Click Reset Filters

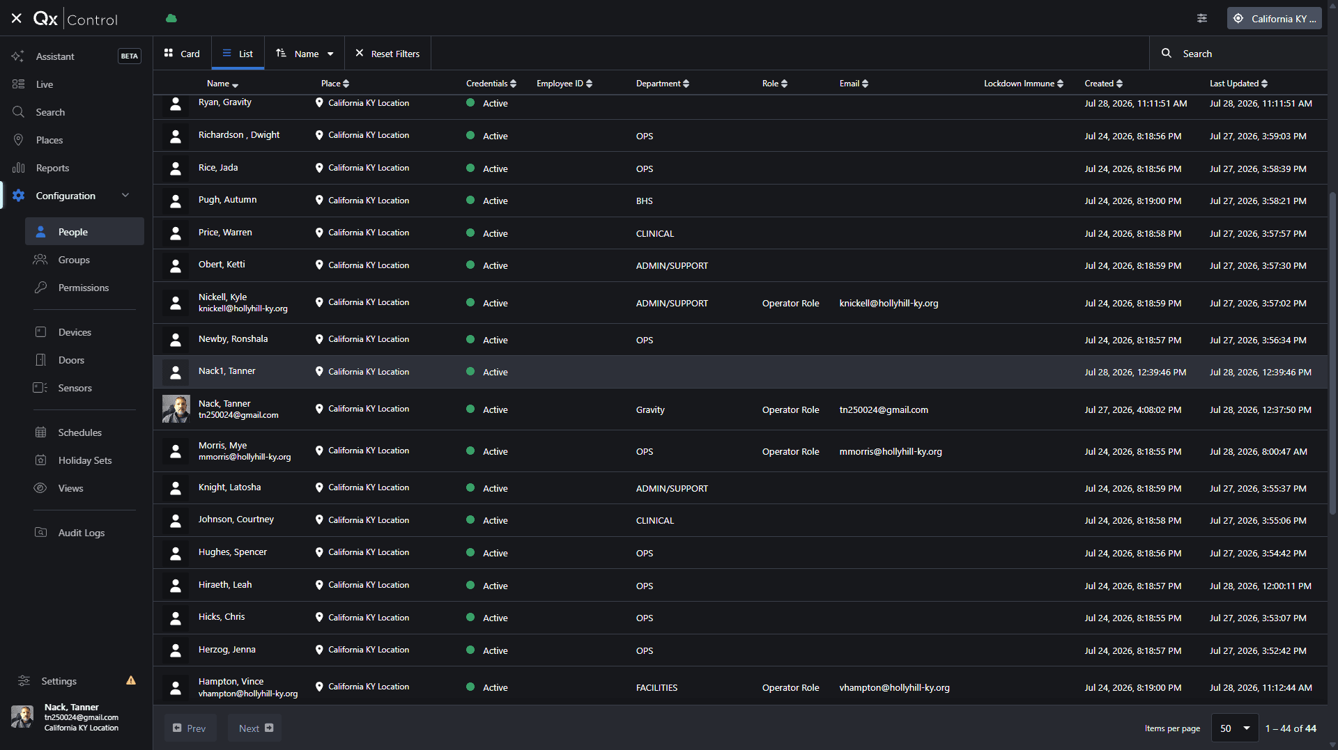tap(388, 54)
